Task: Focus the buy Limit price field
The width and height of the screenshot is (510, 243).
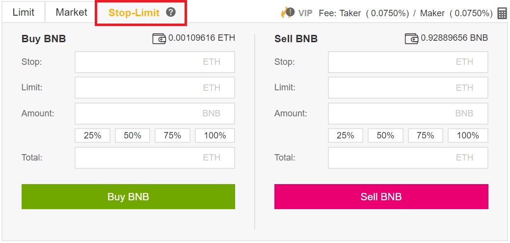Action: coord(155,88)
